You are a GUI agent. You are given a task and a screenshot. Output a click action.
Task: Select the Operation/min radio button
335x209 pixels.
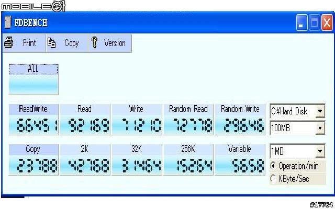coord(273,166)
